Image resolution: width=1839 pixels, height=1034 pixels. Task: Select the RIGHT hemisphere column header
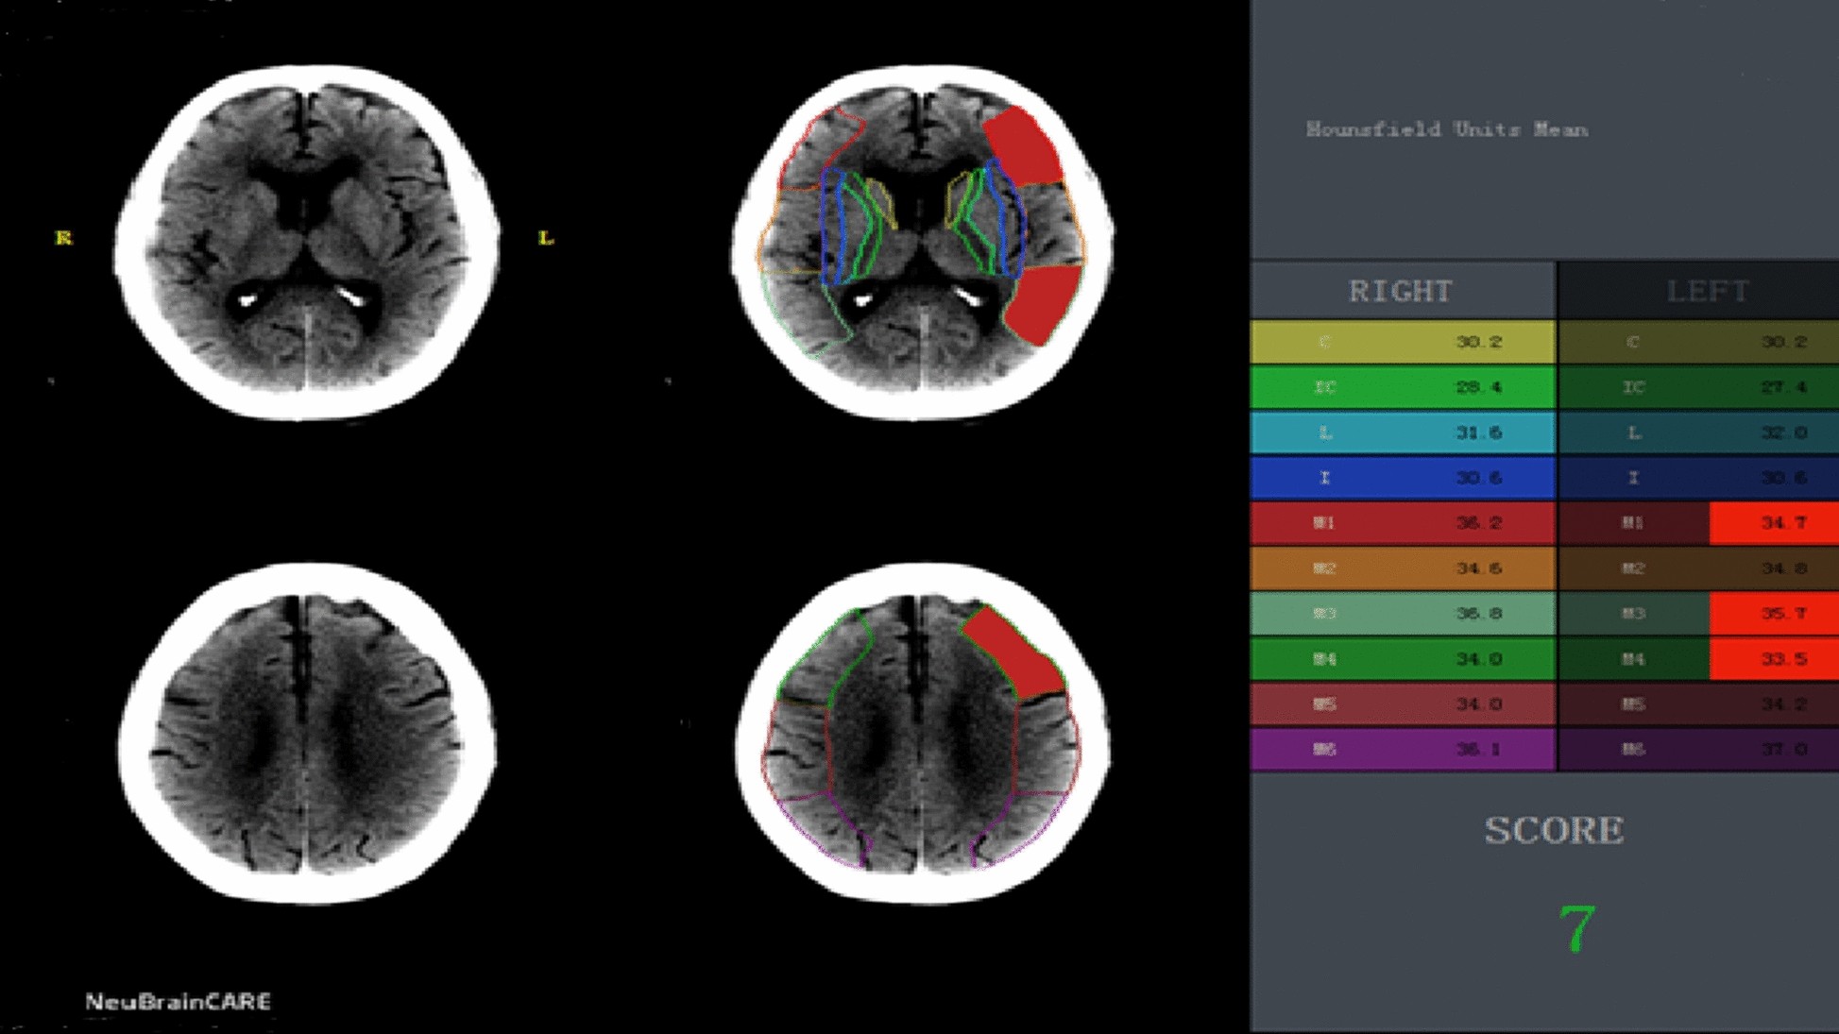coord(1403,291)
